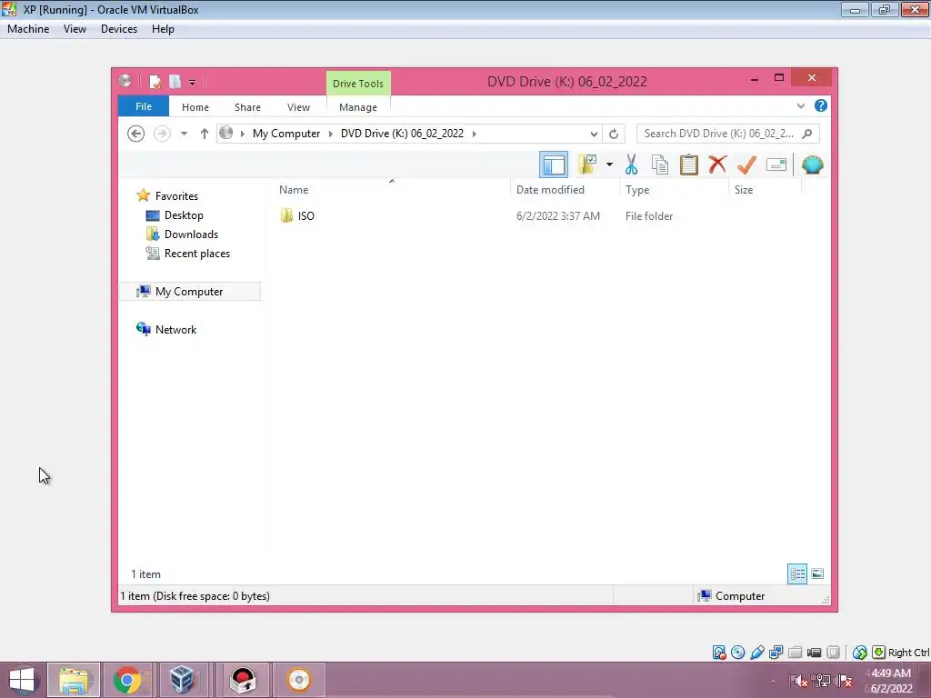931x698 pixels.
Task: Toggle the navigation pane layout icon
Action: point(554,165)
